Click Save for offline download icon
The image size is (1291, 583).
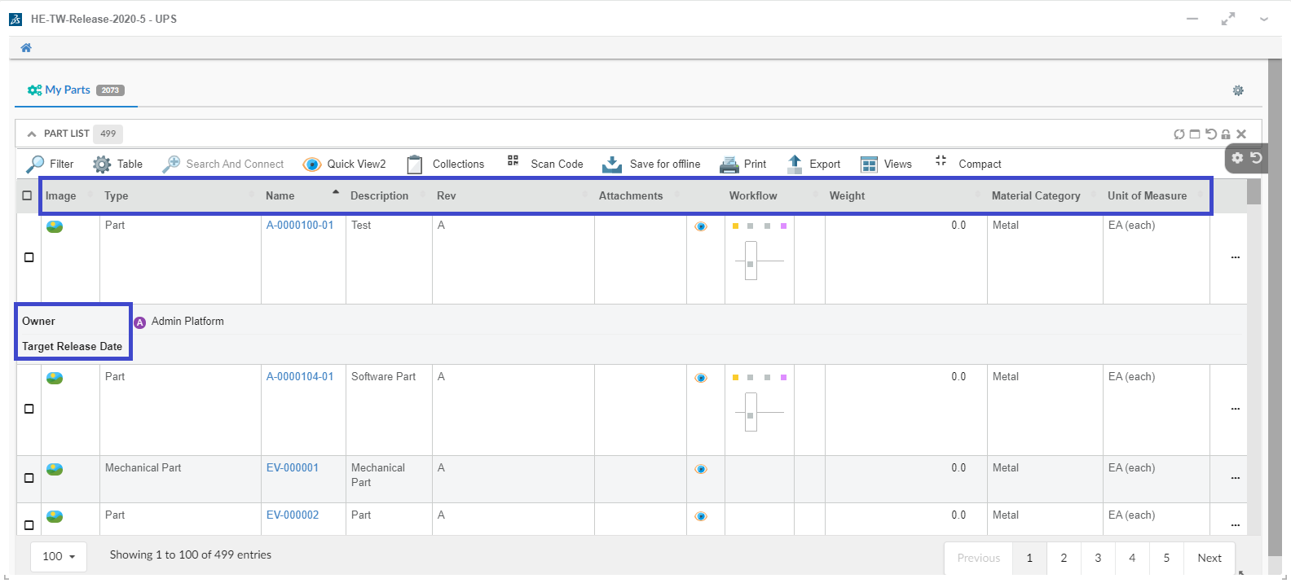coord(611,164)
